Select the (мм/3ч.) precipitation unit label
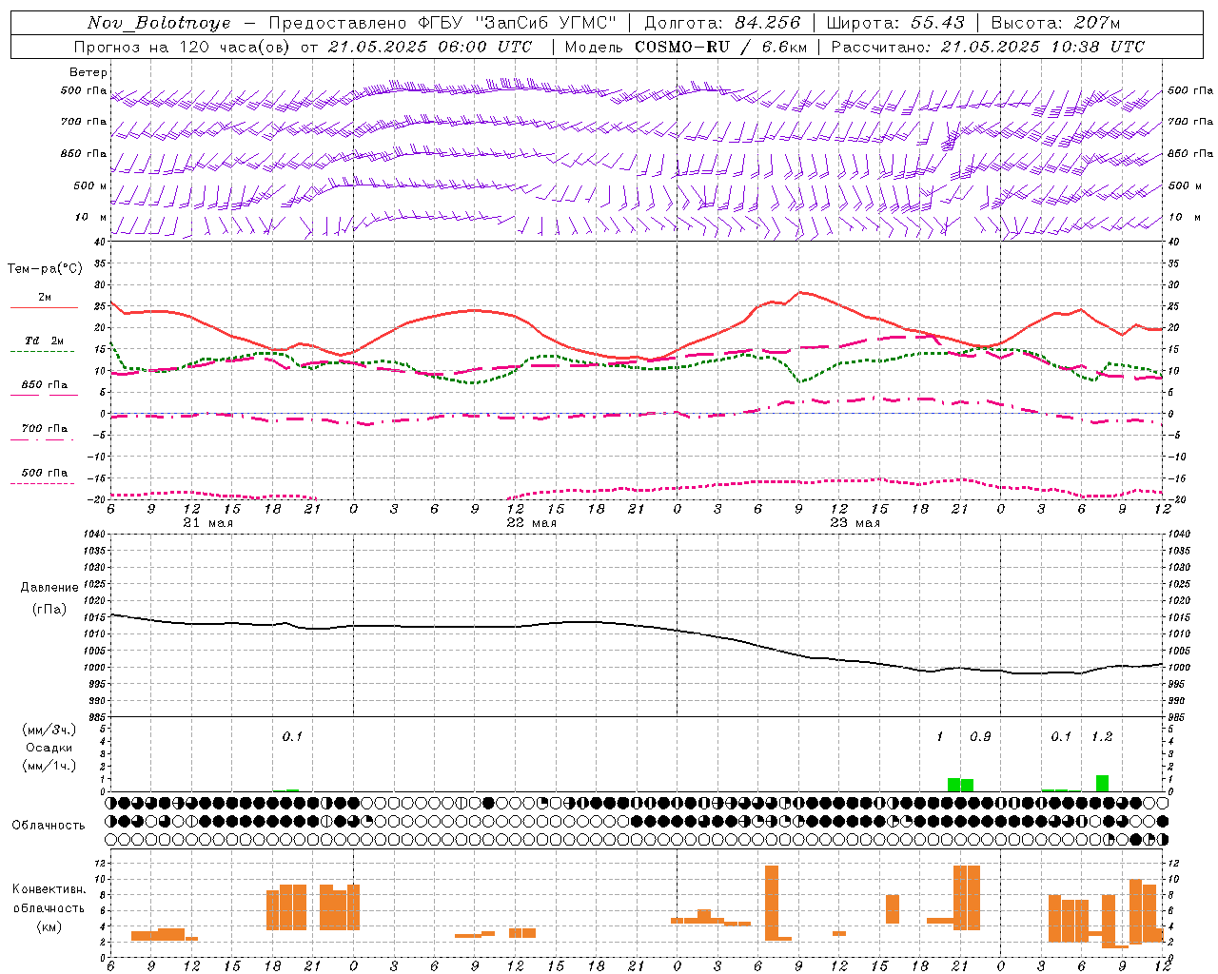This screenshot has width=1218, height=974. click(x=49, y=730)
